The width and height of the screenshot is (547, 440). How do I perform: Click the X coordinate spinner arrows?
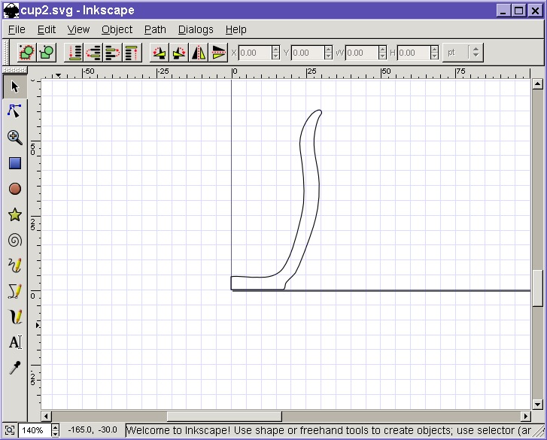275,53
